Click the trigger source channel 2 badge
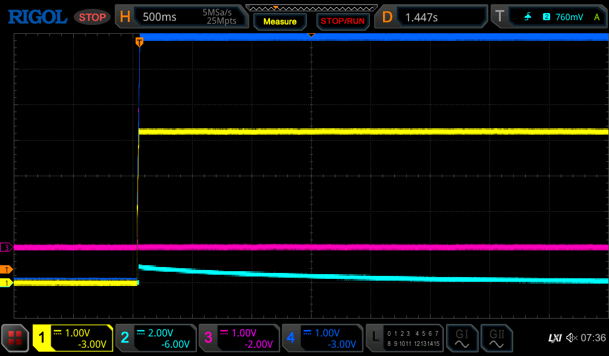The width and height of the screenshot is (609, 356). (547, 17)
